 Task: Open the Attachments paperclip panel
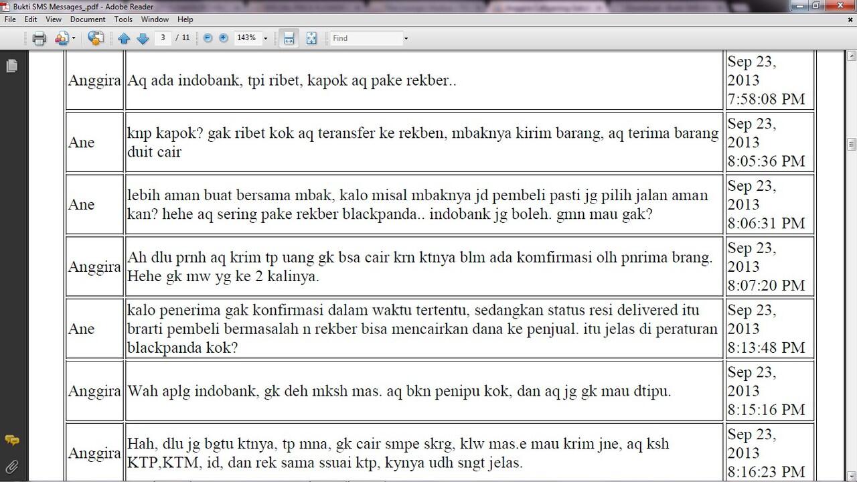click(x=11, y=467)
